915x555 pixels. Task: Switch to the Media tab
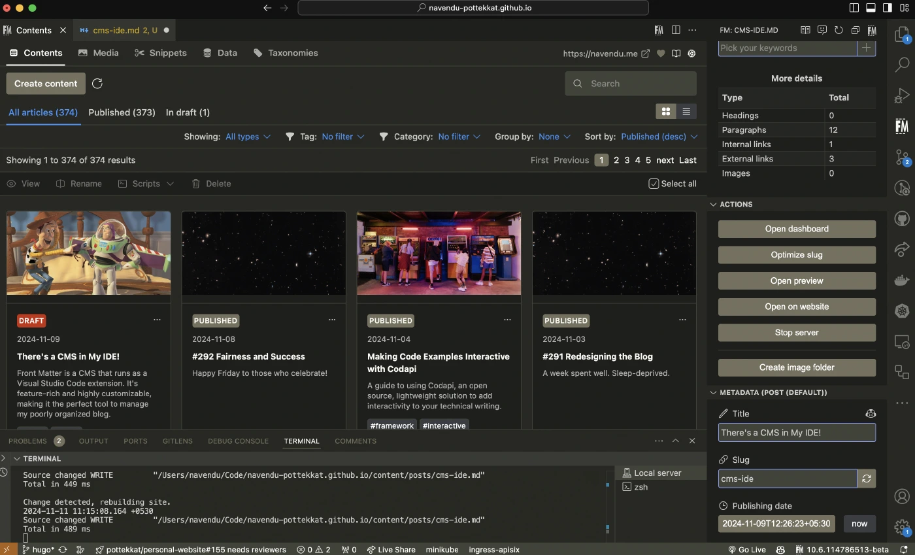click(x=98, y=53)
